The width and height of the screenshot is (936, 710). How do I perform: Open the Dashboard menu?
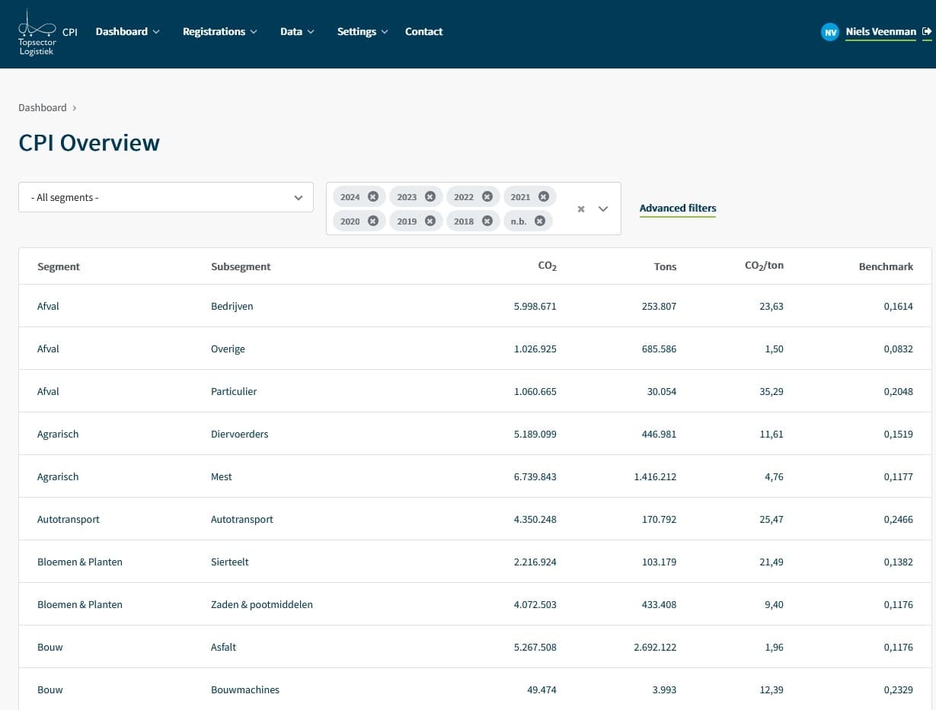pos(127,31)
